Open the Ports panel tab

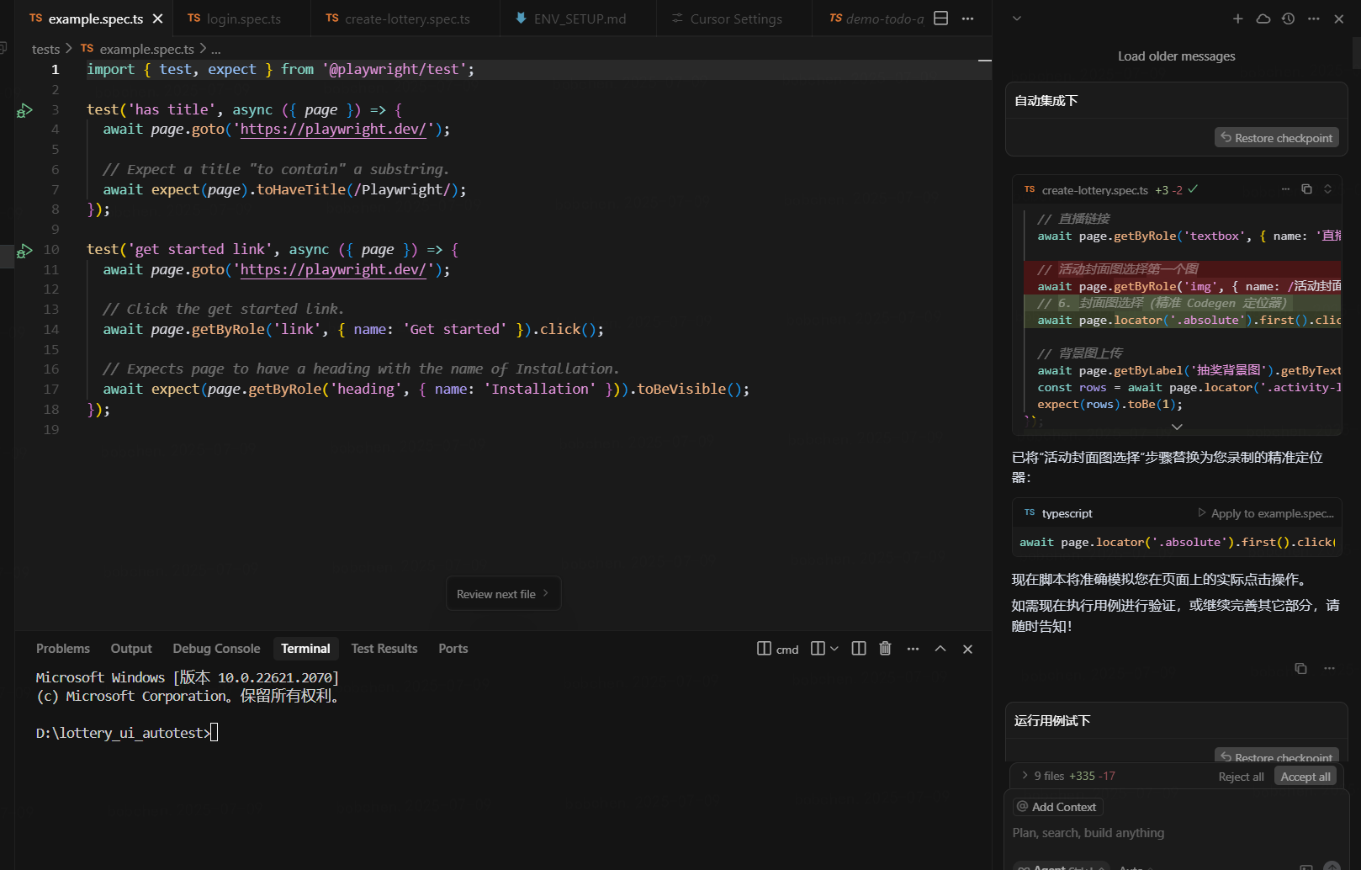point(453,649)
